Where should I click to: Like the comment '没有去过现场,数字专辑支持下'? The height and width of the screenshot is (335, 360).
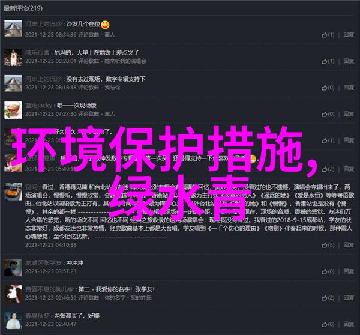click(328, 88)
